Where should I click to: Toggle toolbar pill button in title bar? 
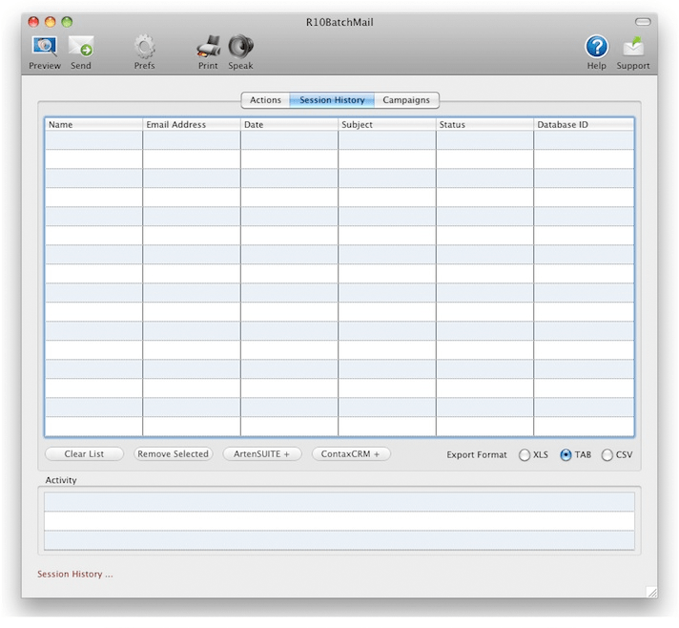pyautogui.click(x=643, y=22)
